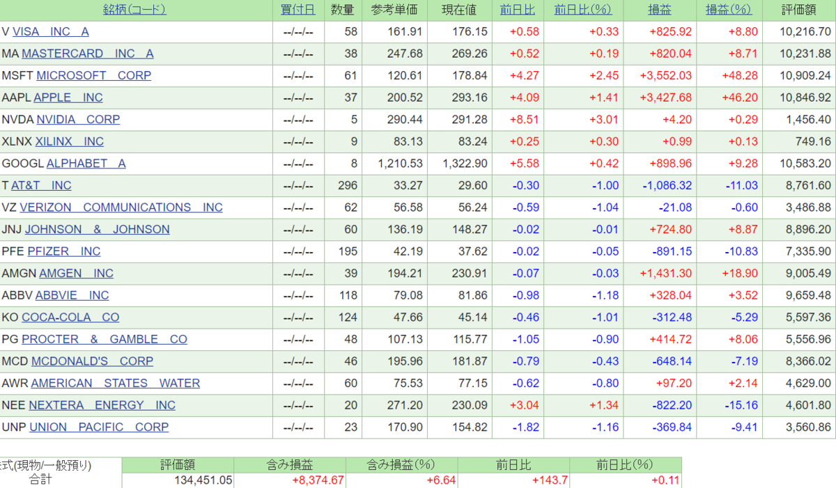Screen dimensions: 836x488
Task: Select the 含み損益(%) summary header
Action: click(x=402, y=464)
